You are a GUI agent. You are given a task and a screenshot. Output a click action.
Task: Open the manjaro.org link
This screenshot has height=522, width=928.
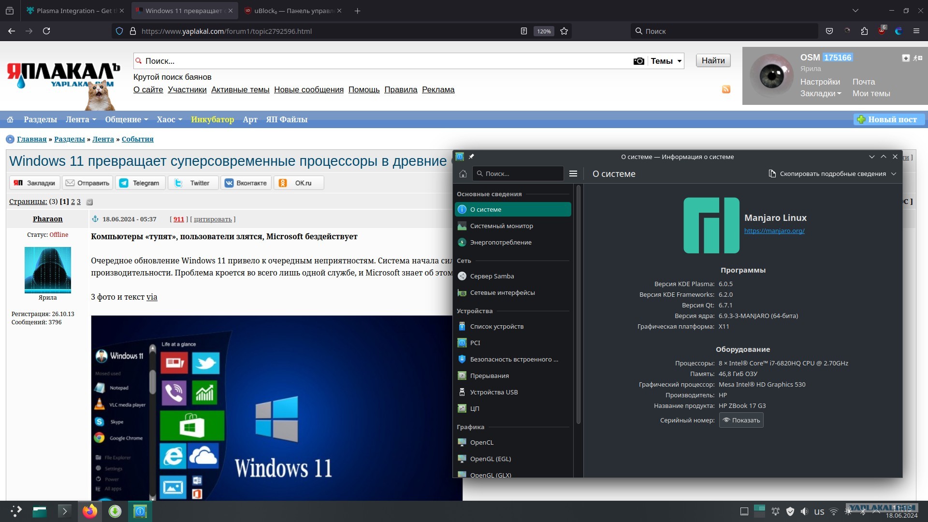pos(774,231)
